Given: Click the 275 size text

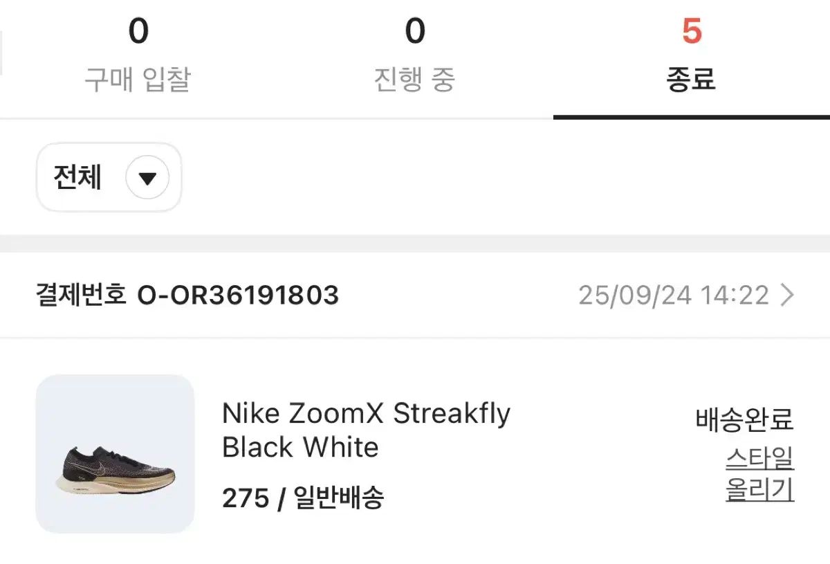Looking at the screenshot, I should click(x=245, y=498).
